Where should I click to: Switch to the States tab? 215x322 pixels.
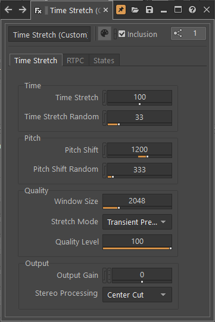104,60
